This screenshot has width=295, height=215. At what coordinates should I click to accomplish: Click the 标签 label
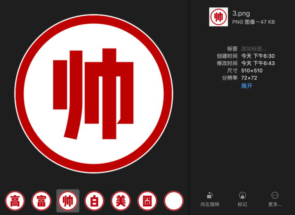coord(232,49)
